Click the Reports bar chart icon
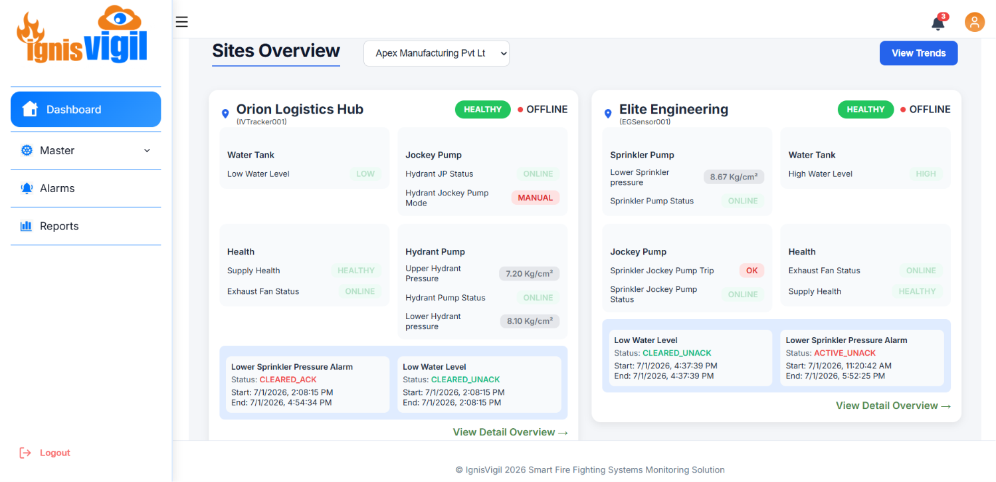This screenshot has height=482, width=996. (27, 226)
